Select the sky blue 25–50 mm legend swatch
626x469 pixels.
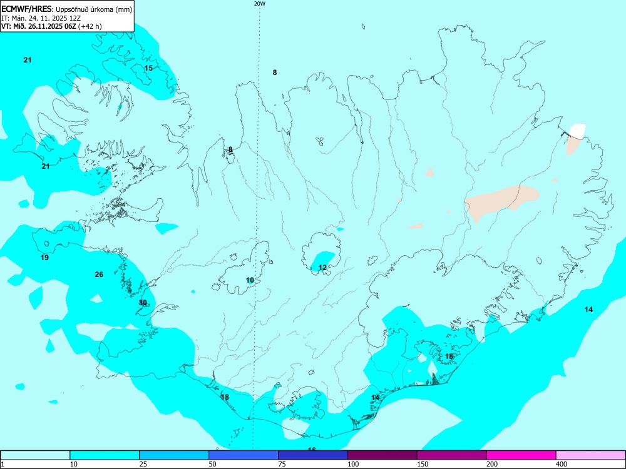[x=174, y=455]
